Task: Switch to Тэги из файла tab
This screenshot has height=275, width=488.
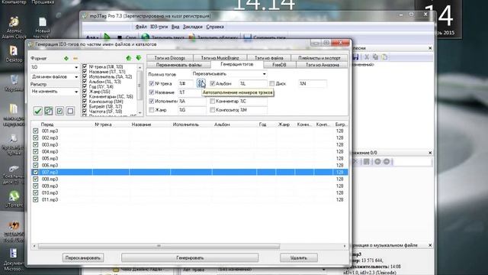Action: 269,58
